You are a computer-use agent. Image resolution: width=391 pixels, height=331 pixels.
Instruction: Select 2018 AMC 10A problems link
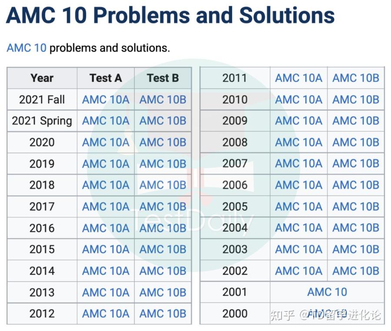[x=106, y=185]
